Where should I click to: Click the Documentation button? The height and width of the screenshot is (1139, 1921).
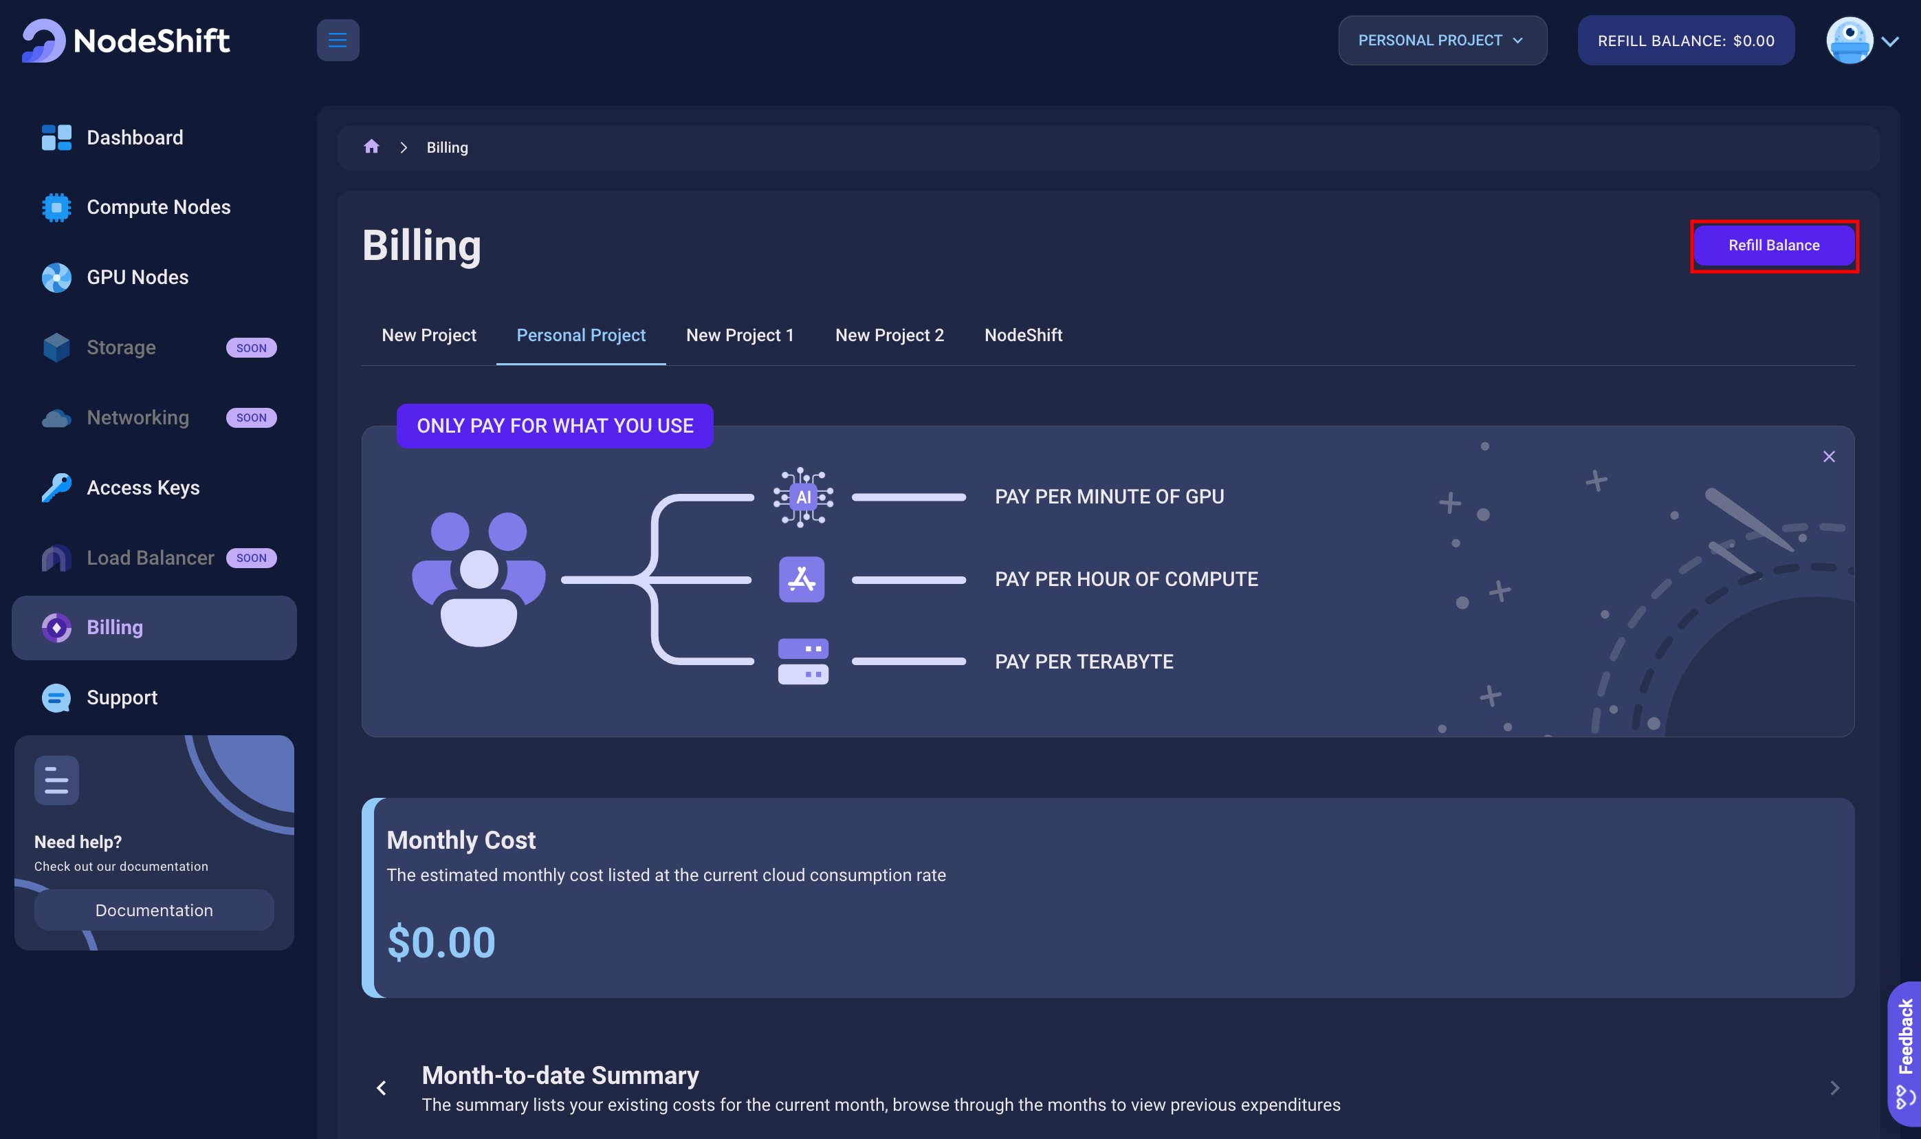point(153,910)
